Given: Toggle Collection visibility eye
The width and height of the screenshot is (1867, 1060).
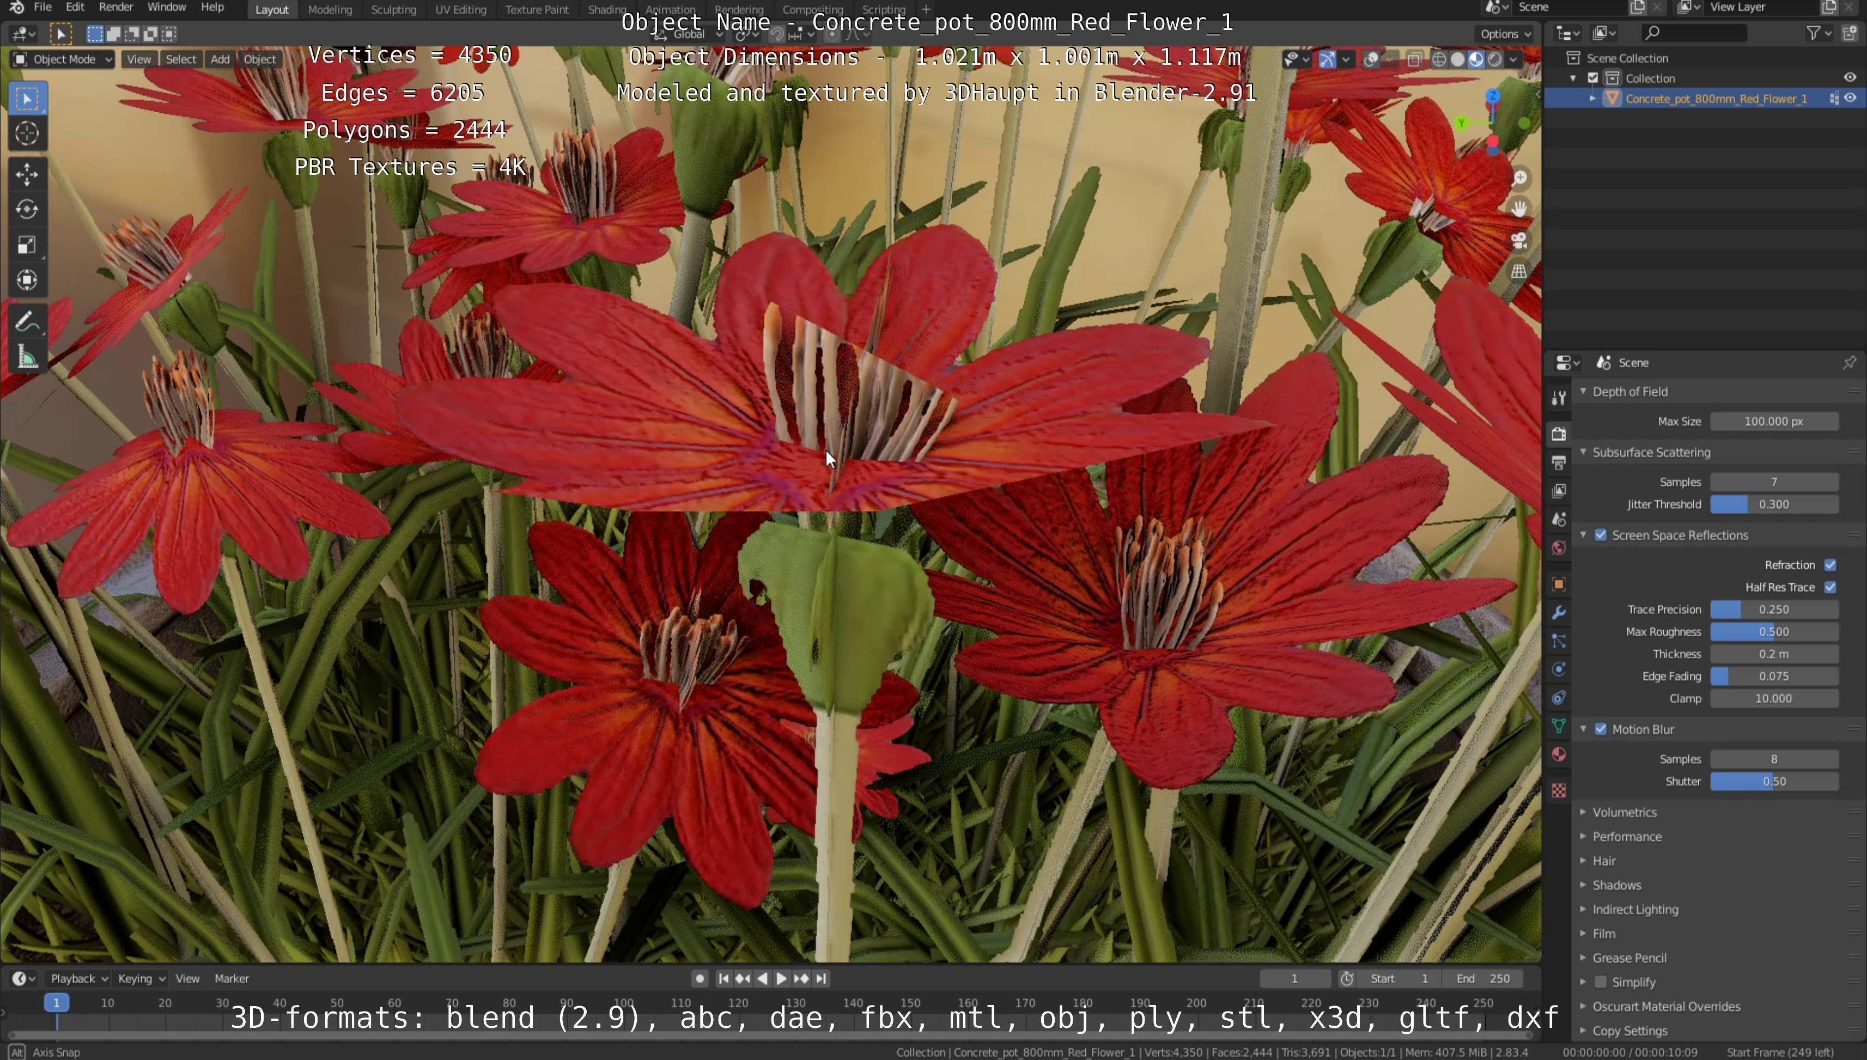Looking at the screenshot, I should (x=1850, y=78).
